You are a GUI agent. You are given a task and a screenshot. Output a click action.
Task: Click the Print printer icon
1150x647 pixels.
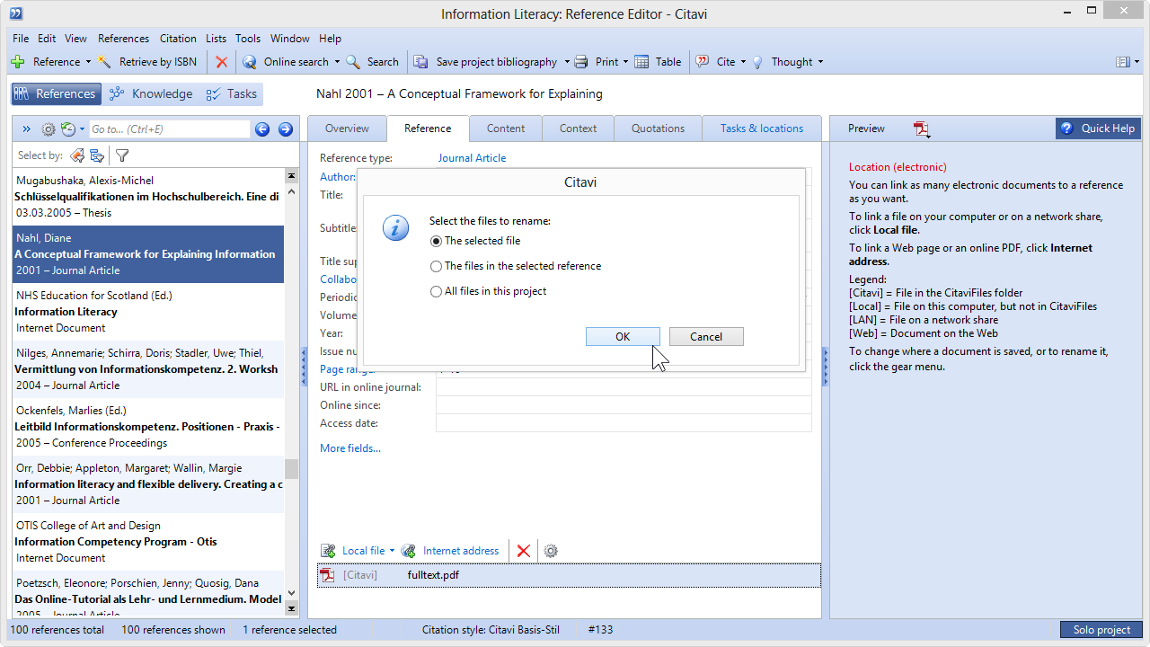pos(581,62)
